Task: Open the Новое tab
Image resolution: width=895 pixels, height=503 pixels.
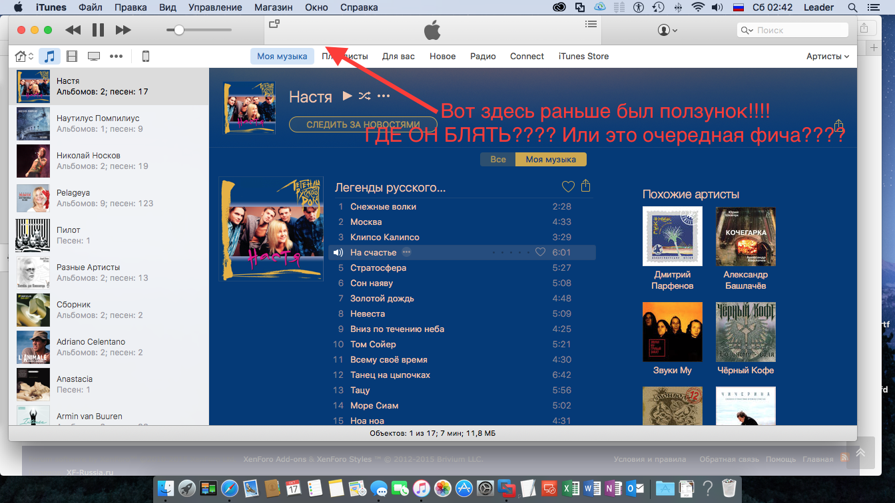Action: pos(443,57)
